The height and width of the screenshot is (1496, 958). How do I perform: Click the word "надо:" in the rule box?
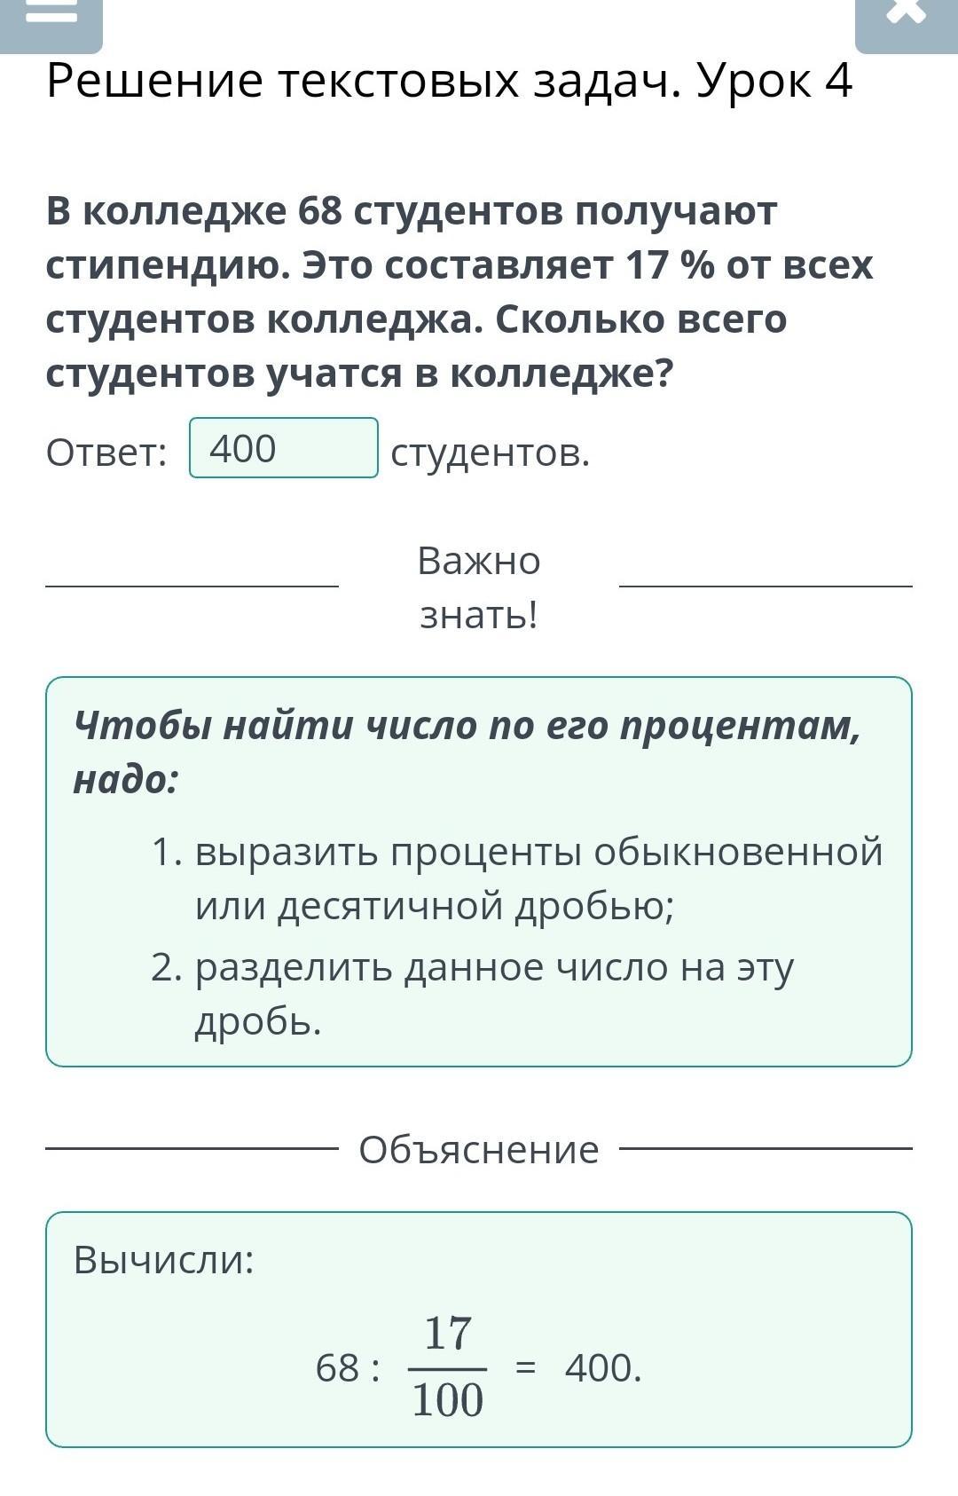126,781
